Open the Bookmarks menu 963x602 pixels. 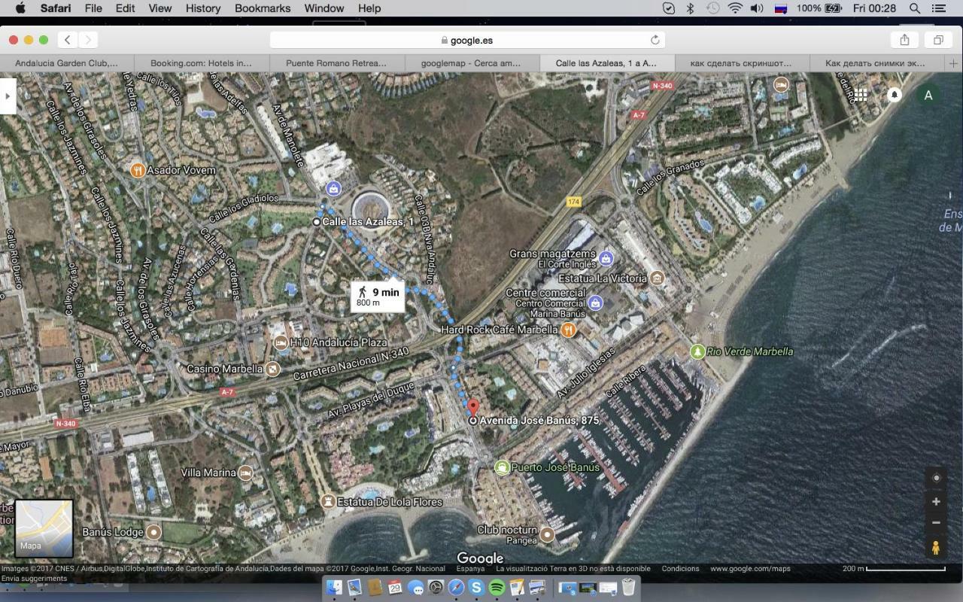(263, 8)
